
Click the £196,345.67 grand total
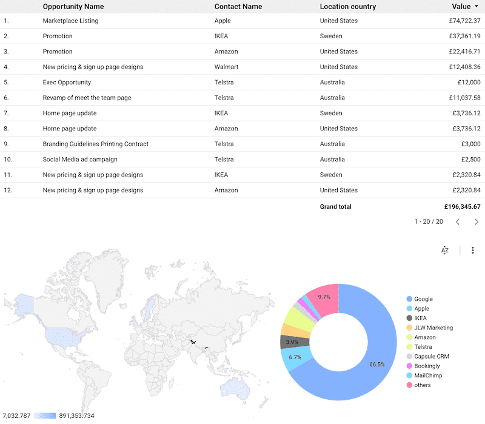click(x=463, y=207)
